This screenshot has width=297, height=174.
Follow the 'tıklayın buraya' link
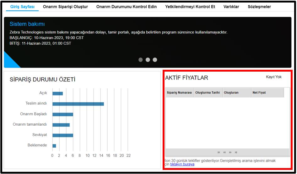tap(182, 164)
